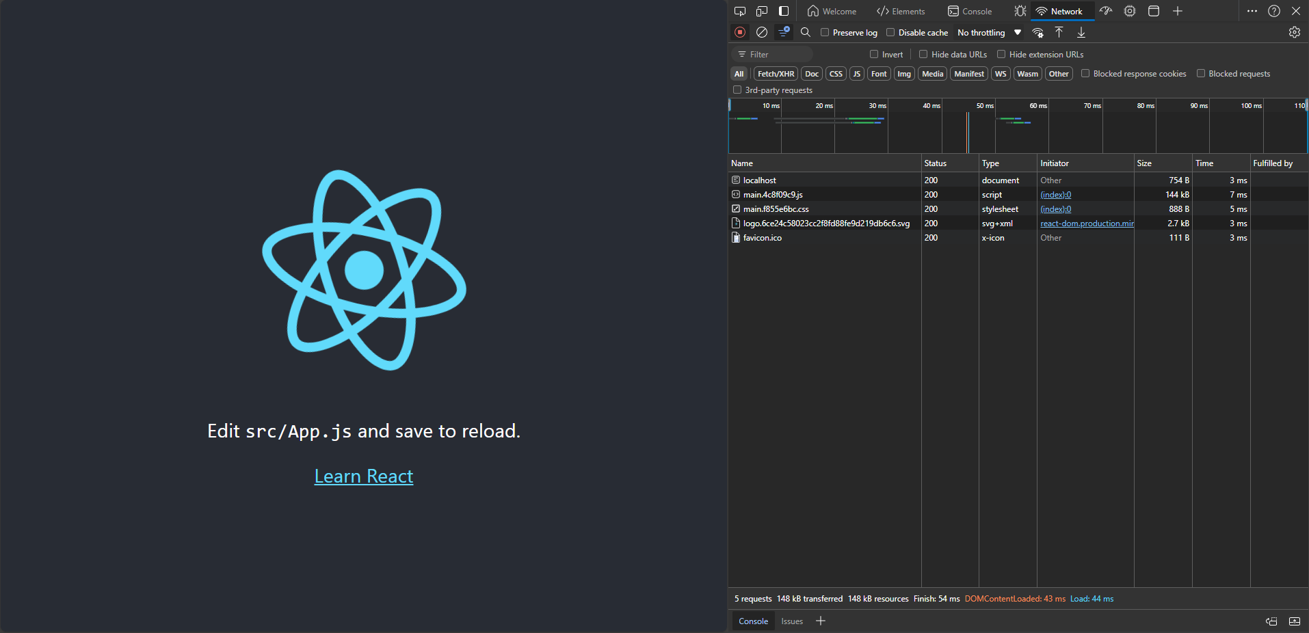The height and width of the screenshot is (633, 1309).
Task: Open react-dom.production initiator link
Action: pyautogui.click(x=1087, y=224)
